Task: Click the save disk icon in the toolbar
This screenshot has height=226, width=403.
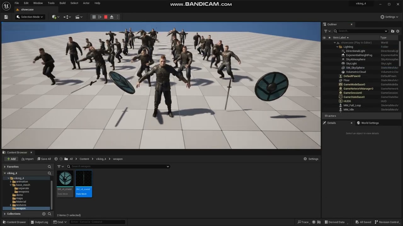Action: (6, 17)
